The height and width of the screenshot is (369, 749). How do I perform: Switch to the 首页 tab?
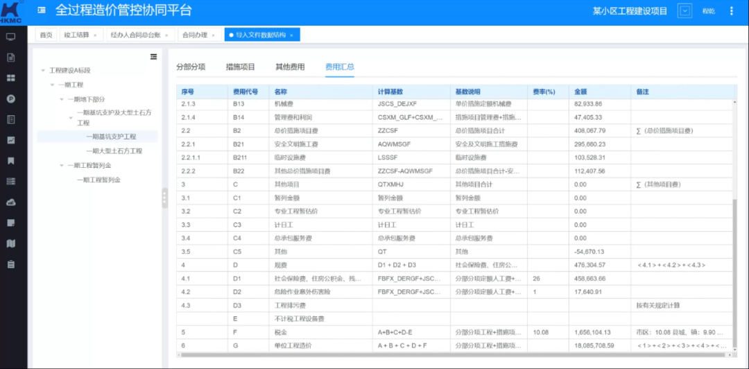[x=46, y=35]
